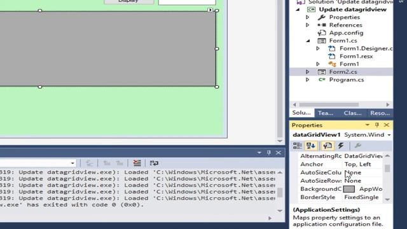Open the DataGridView smart tag arrow
The image size is (407, 229).
tap(210, 10)
